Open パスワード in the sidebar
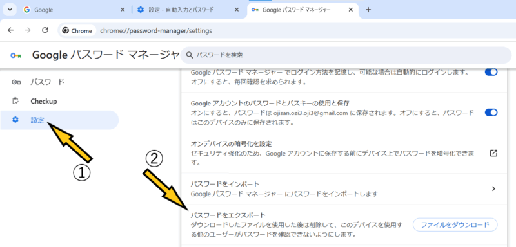This screenshot has width=516, height=247. point(59,82)
